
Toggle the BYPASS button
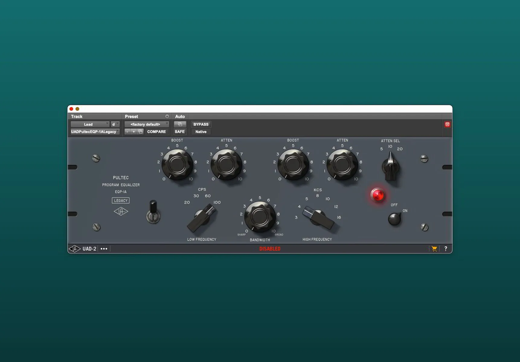coord(201,124)
